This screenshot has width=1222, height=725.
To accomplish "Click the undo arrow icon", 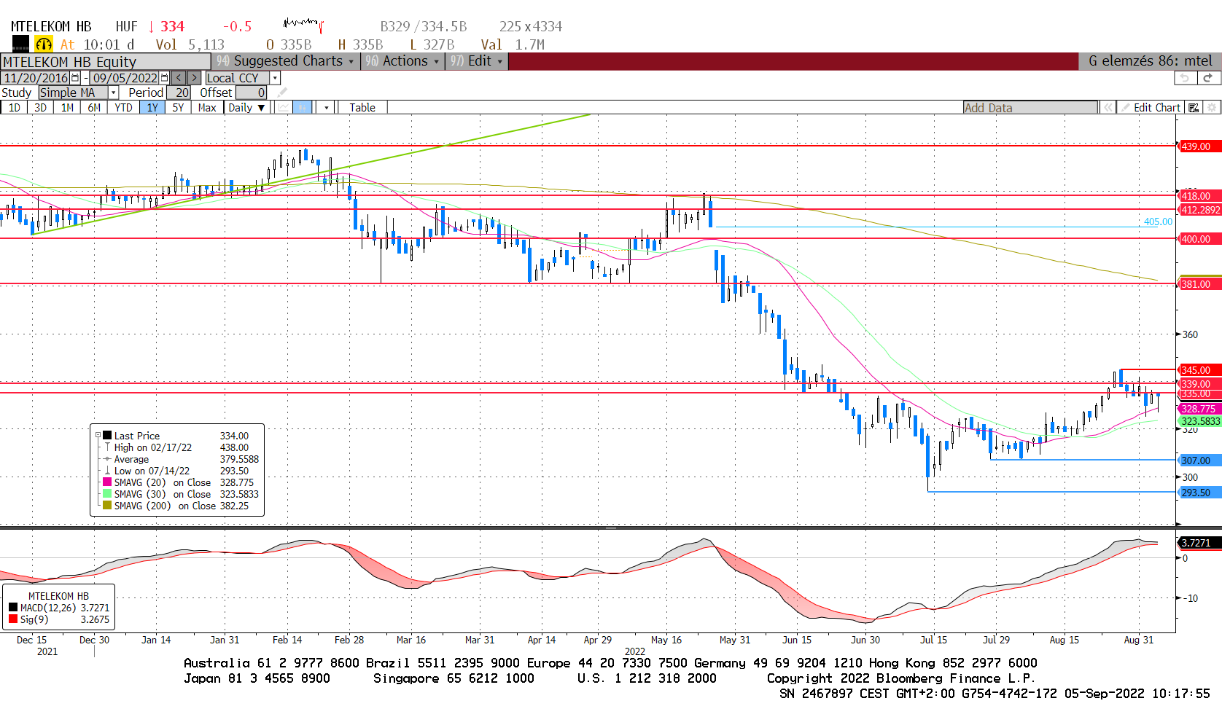I will (x=1185, y=78).
